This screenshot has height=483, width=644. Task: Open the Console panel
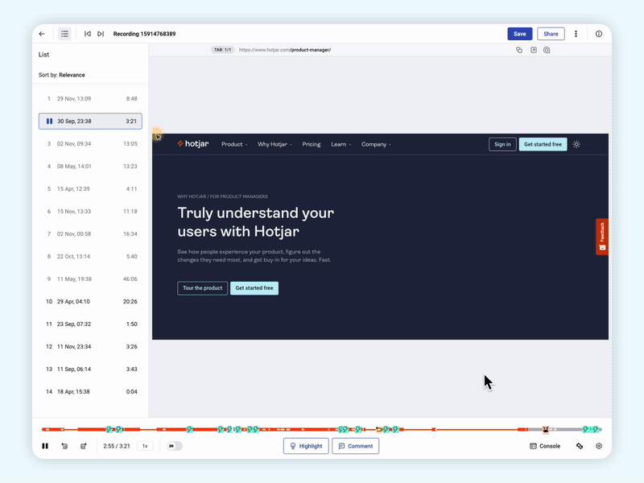click(545, 446)
